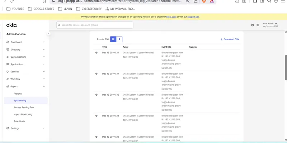Image resolution: width=287 pixels, height=143 pixels.
Task: Expand the Applications menu chevron
Action: 44,64
